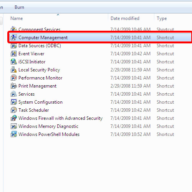Sort the list by the Name column header

[17, 18]
